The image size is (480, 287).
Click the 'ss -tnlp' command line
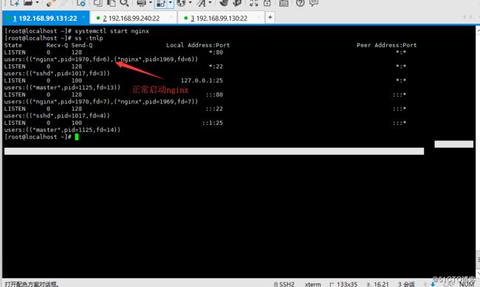pos(89,38)
